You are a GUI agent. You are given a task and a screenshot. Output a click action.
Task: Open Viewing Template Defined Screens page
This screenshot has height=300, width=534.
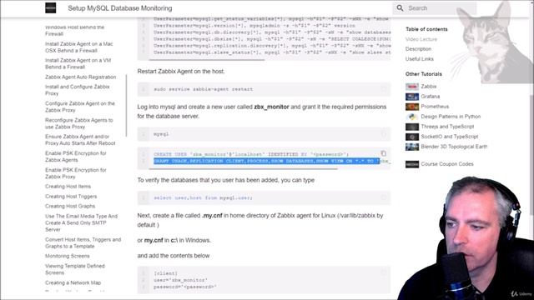74,269
